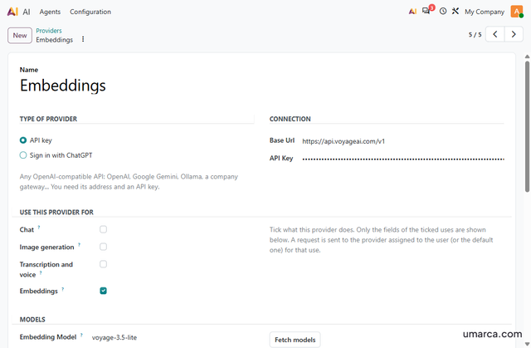The image size is (531, 348).
Task: Go to next provider record
Action: pos(514,34)
